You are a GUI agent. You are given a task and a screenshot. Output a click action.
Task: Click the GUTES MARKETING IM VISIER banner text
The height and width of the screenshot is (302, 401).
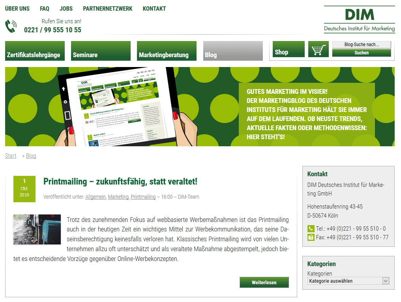287,92
